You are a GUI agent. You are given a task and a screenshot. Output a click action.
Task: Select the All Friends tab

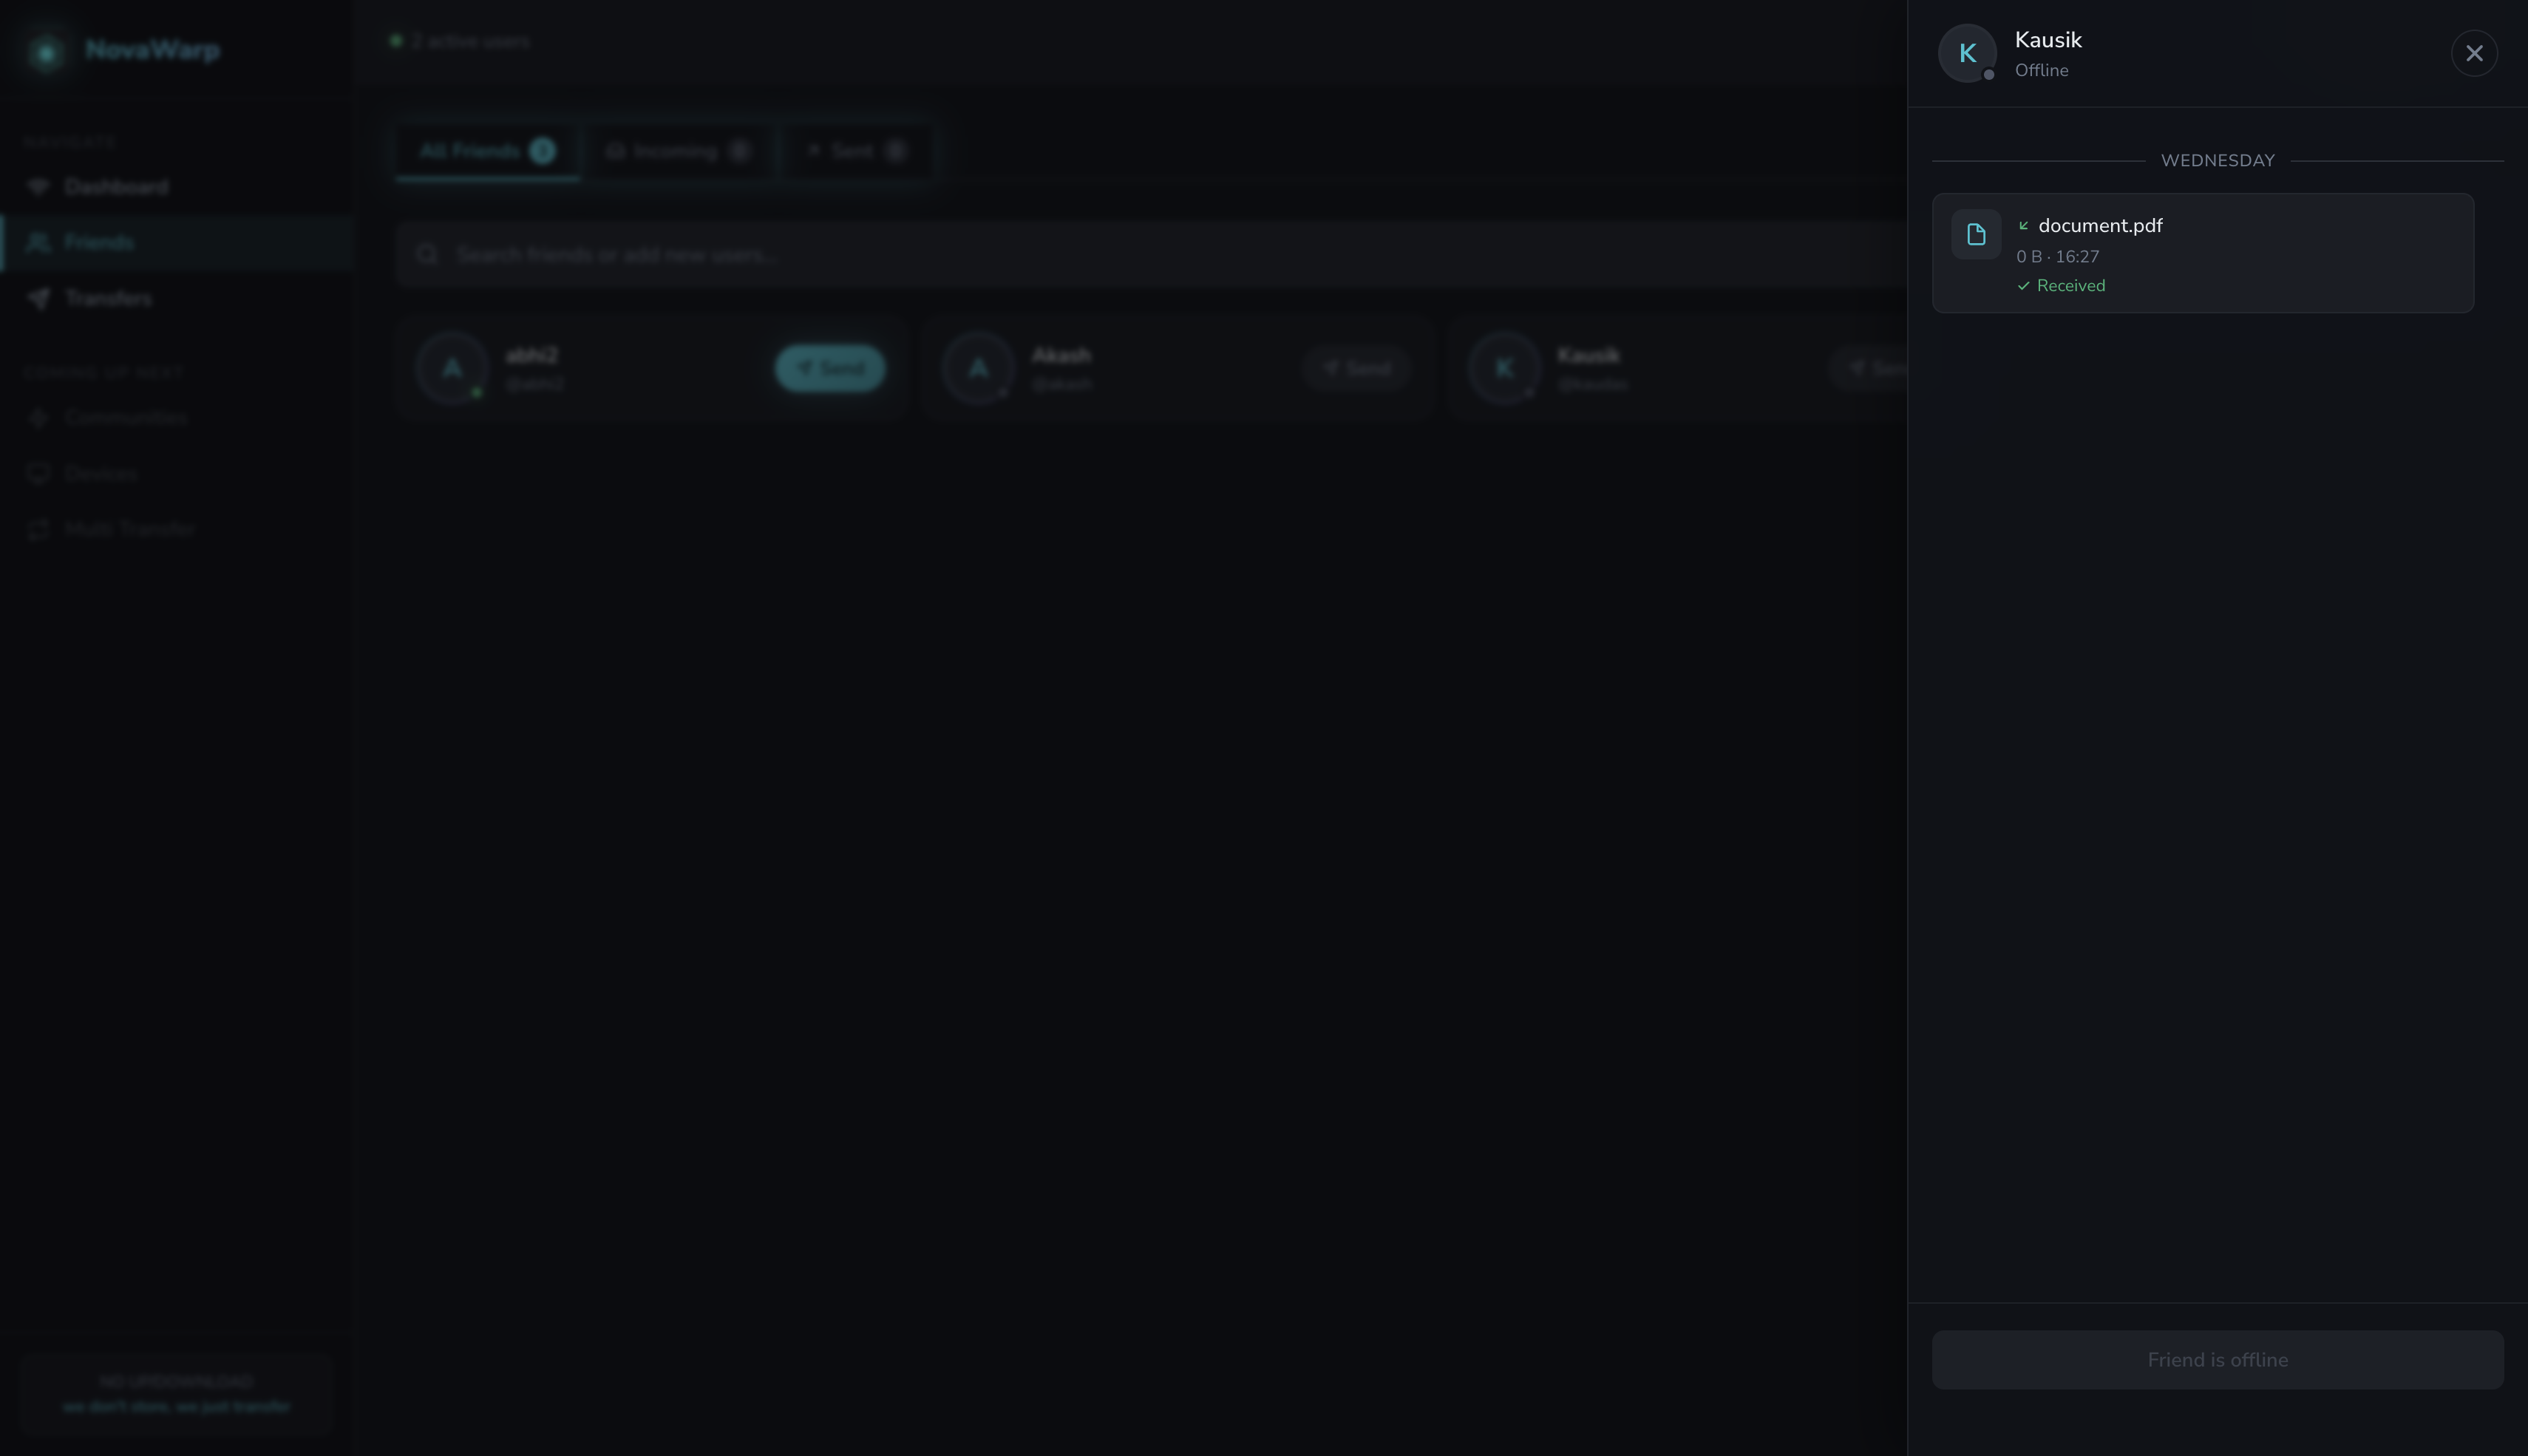pyautogui.click(x=487, y=151)
